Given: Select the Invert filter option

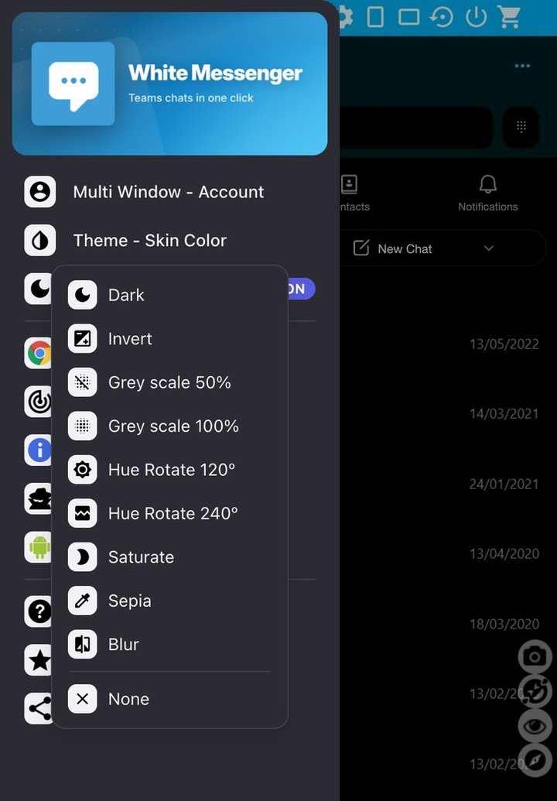Looking at the screenshot, I should click(x=170, y=339).
